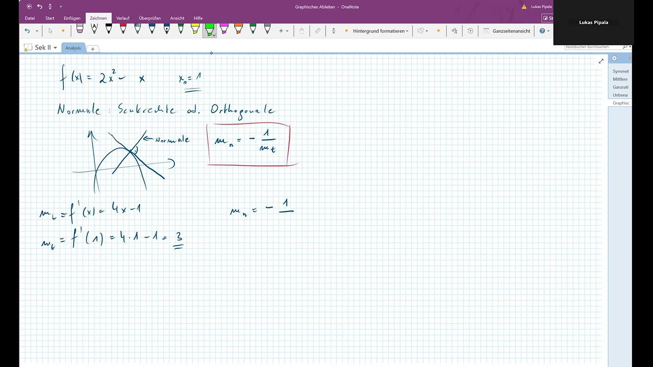
Task: Choose the yellow highlighter
Action: 195,29
